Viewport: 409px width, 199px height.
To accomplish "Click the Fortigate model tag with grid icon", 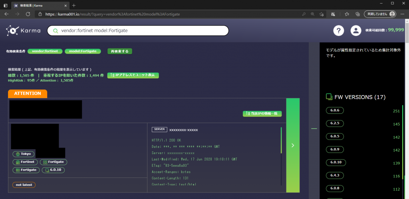I will pyautogui.click(x=54, y=162).
